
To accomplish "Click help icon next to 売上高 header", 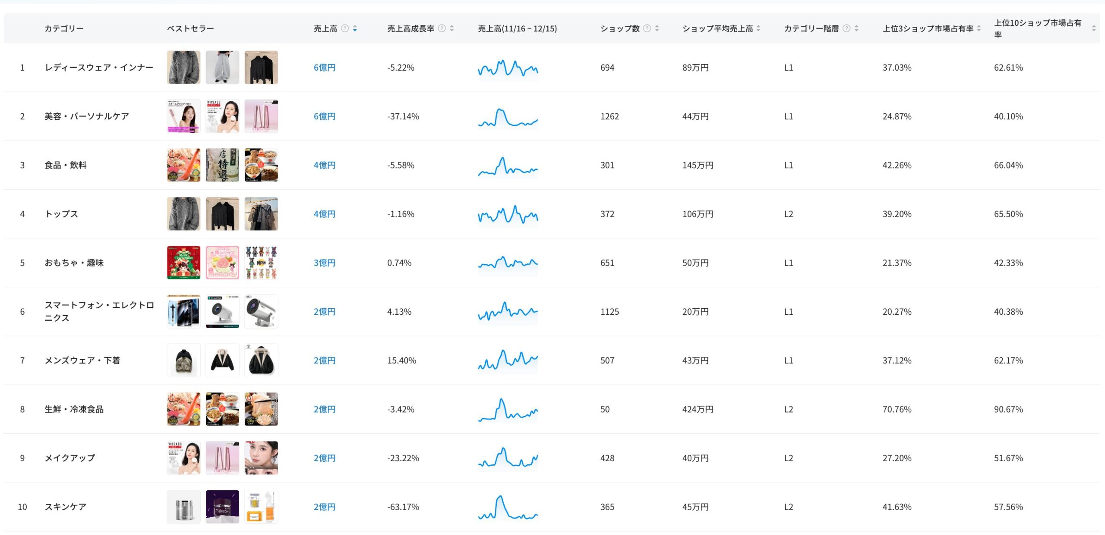I will click(x=344, y=28).
